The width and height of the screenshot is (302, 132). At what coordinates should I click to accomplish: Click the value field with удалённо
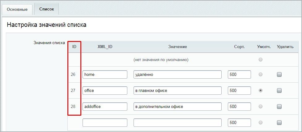pyautogui.click(x=177, y=74)
